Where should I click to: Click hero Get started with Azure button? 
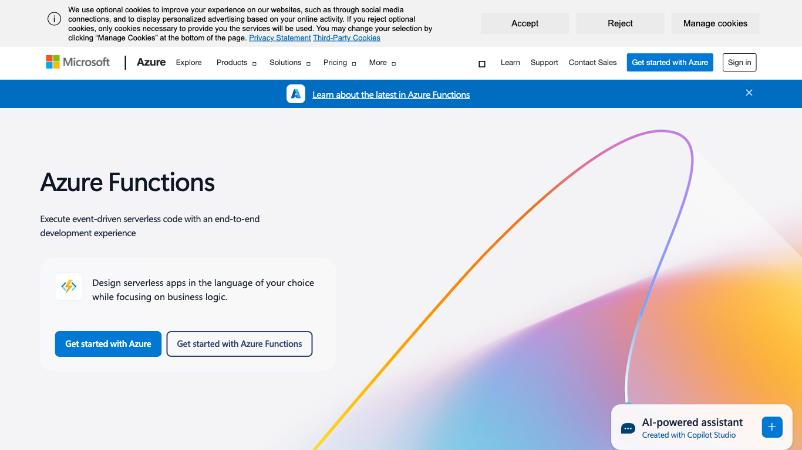pos(108,344)
